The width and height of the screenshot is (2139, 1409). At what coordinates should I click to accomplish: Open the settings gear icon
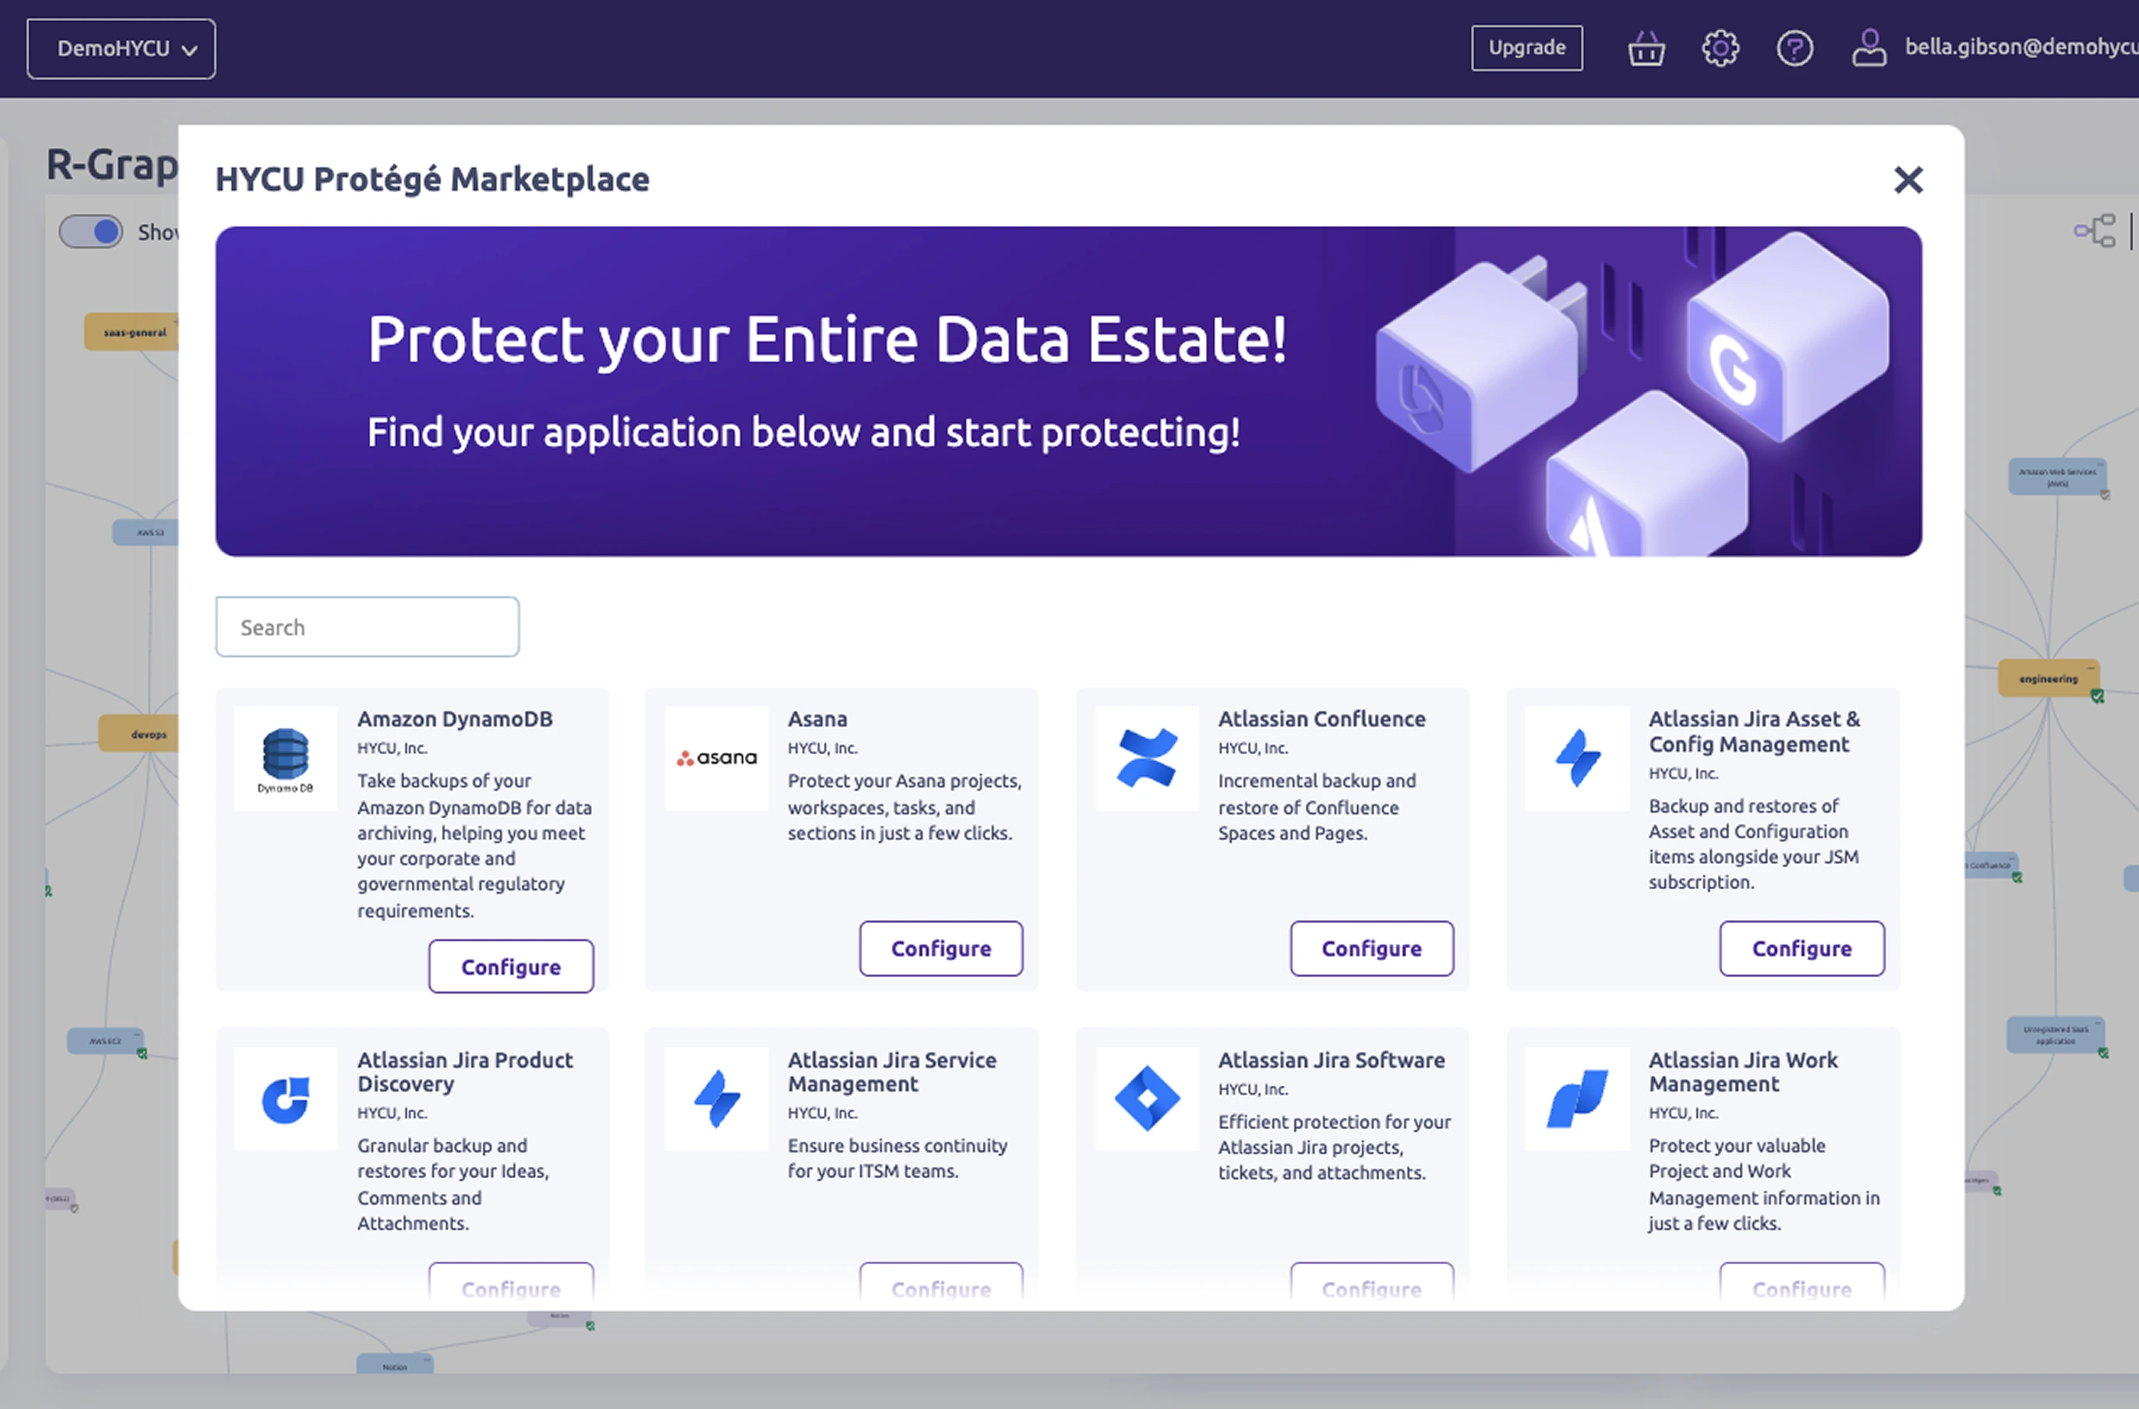[x=1720, y=48]
